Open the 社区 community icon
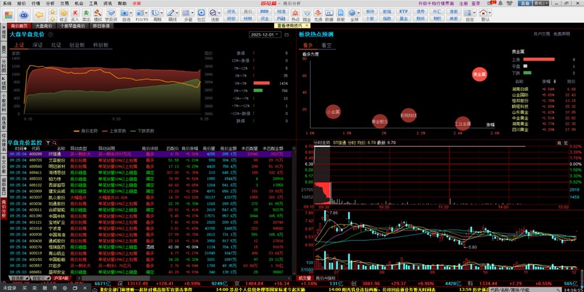This screenshot has height=292, width=584. tap(201, 14)
